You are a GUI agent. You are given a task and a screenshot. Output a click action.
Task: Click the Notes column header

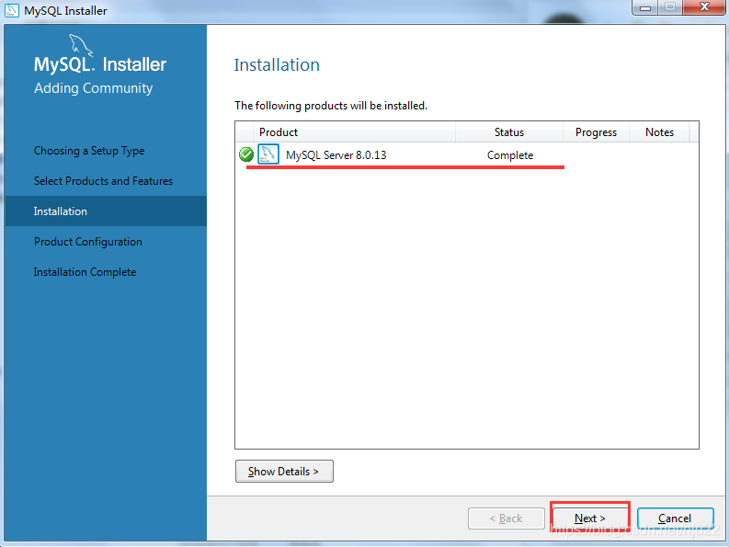(x=659, y=132)
